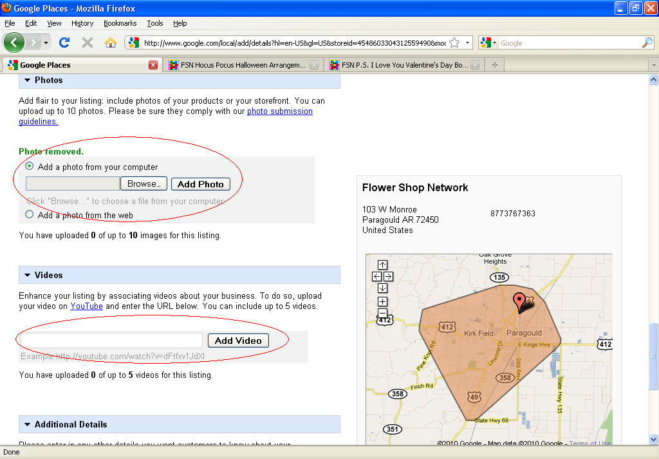Open the YouTube link

86,306
